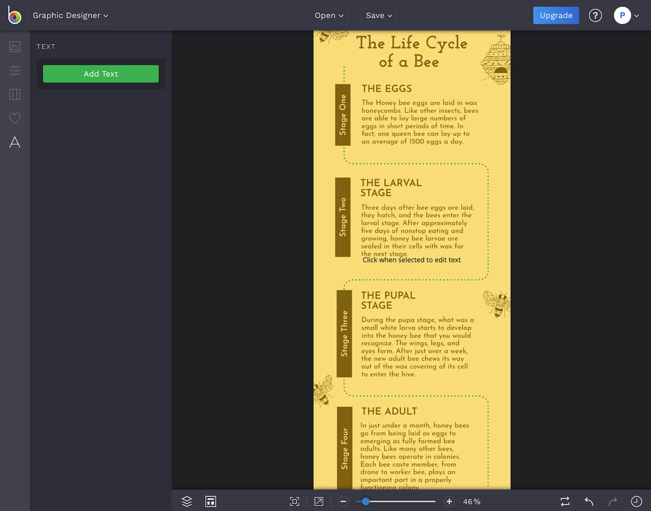Open the Open menu
The width and height of the screenshot is (651, 511).
coord(329,15)
